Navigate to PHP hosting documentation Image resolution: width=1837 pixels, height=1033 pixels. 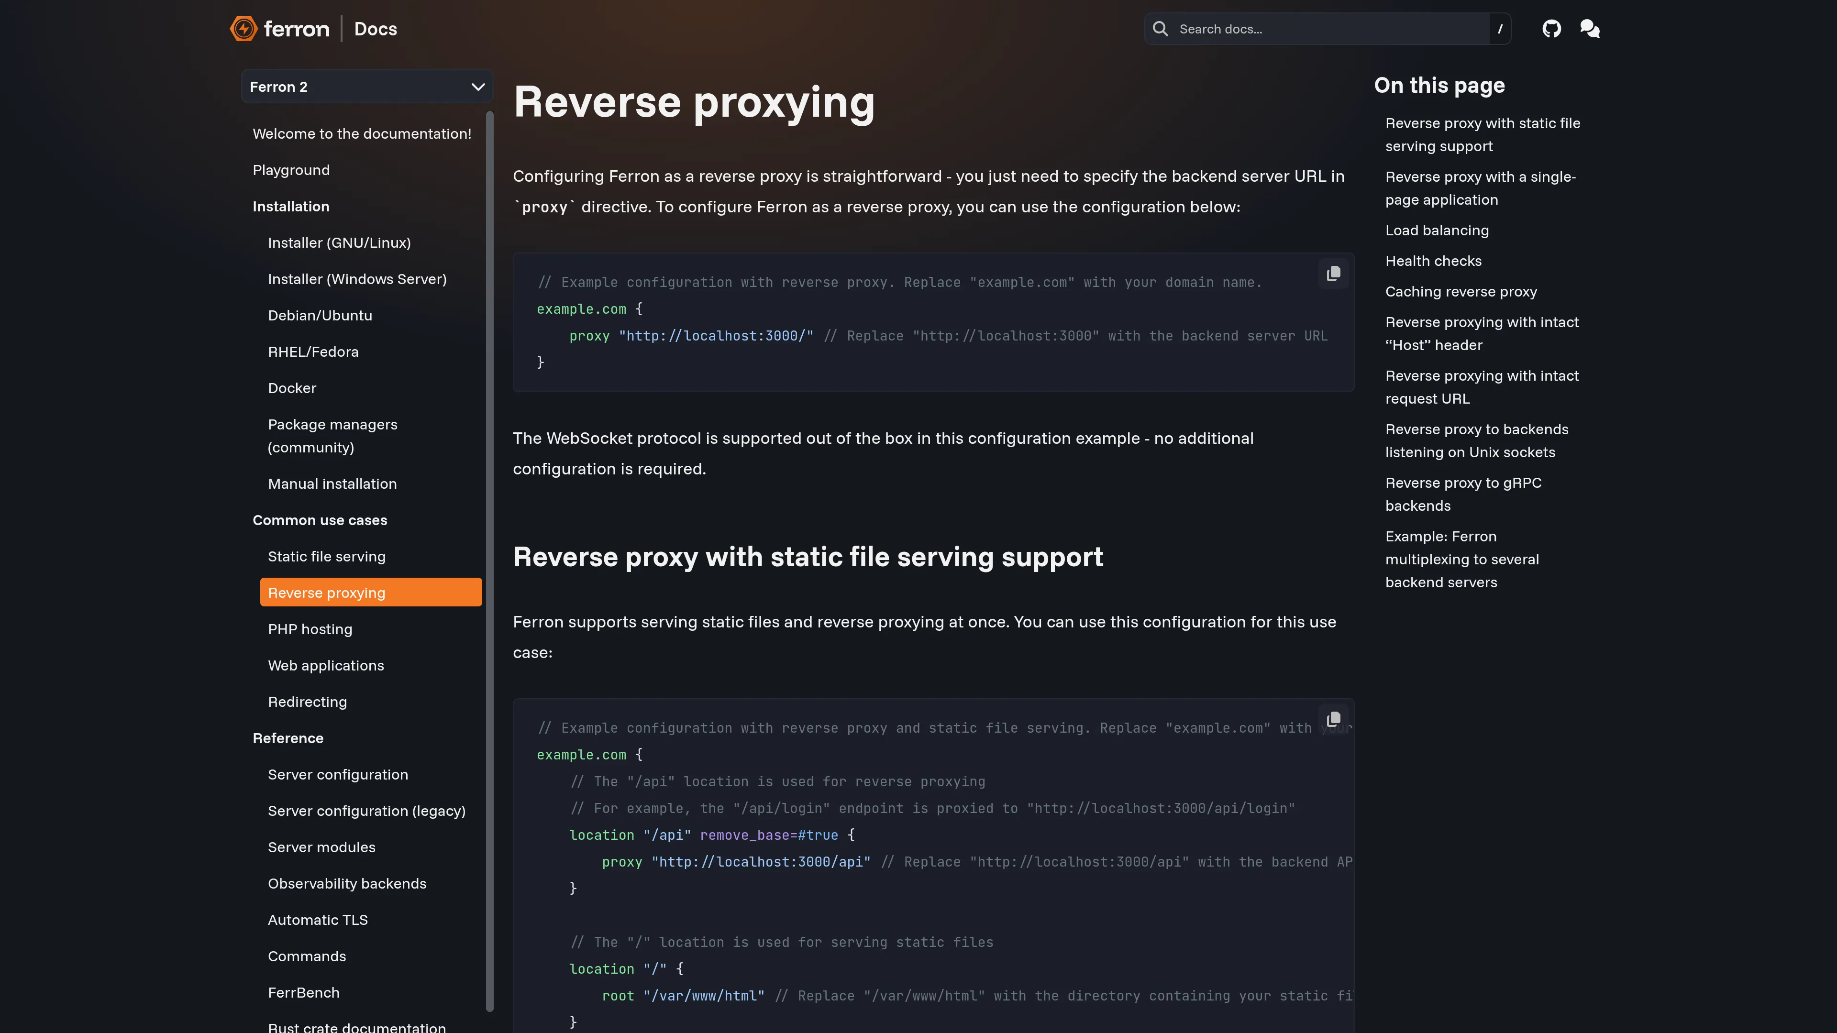tap(310, 629)
